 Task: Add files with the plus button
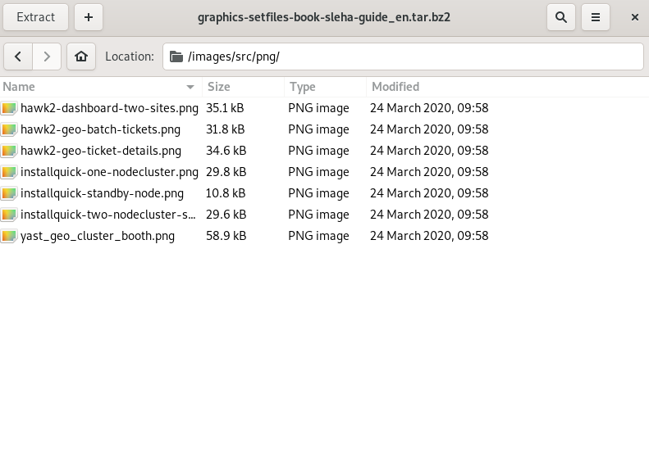(x=89, y=16)
